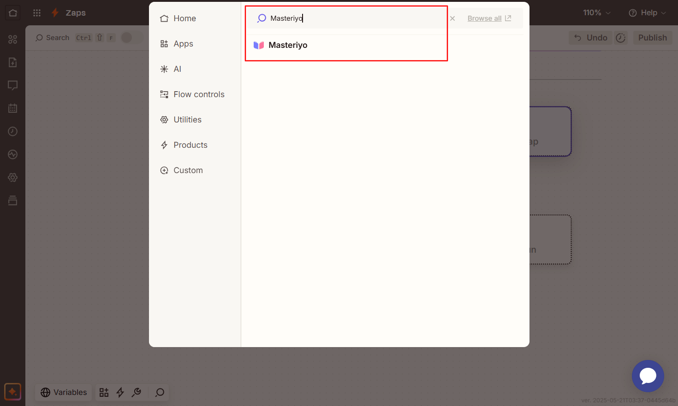
Task: Open the 110% zoom dropdown
Action: coord(597,13)
